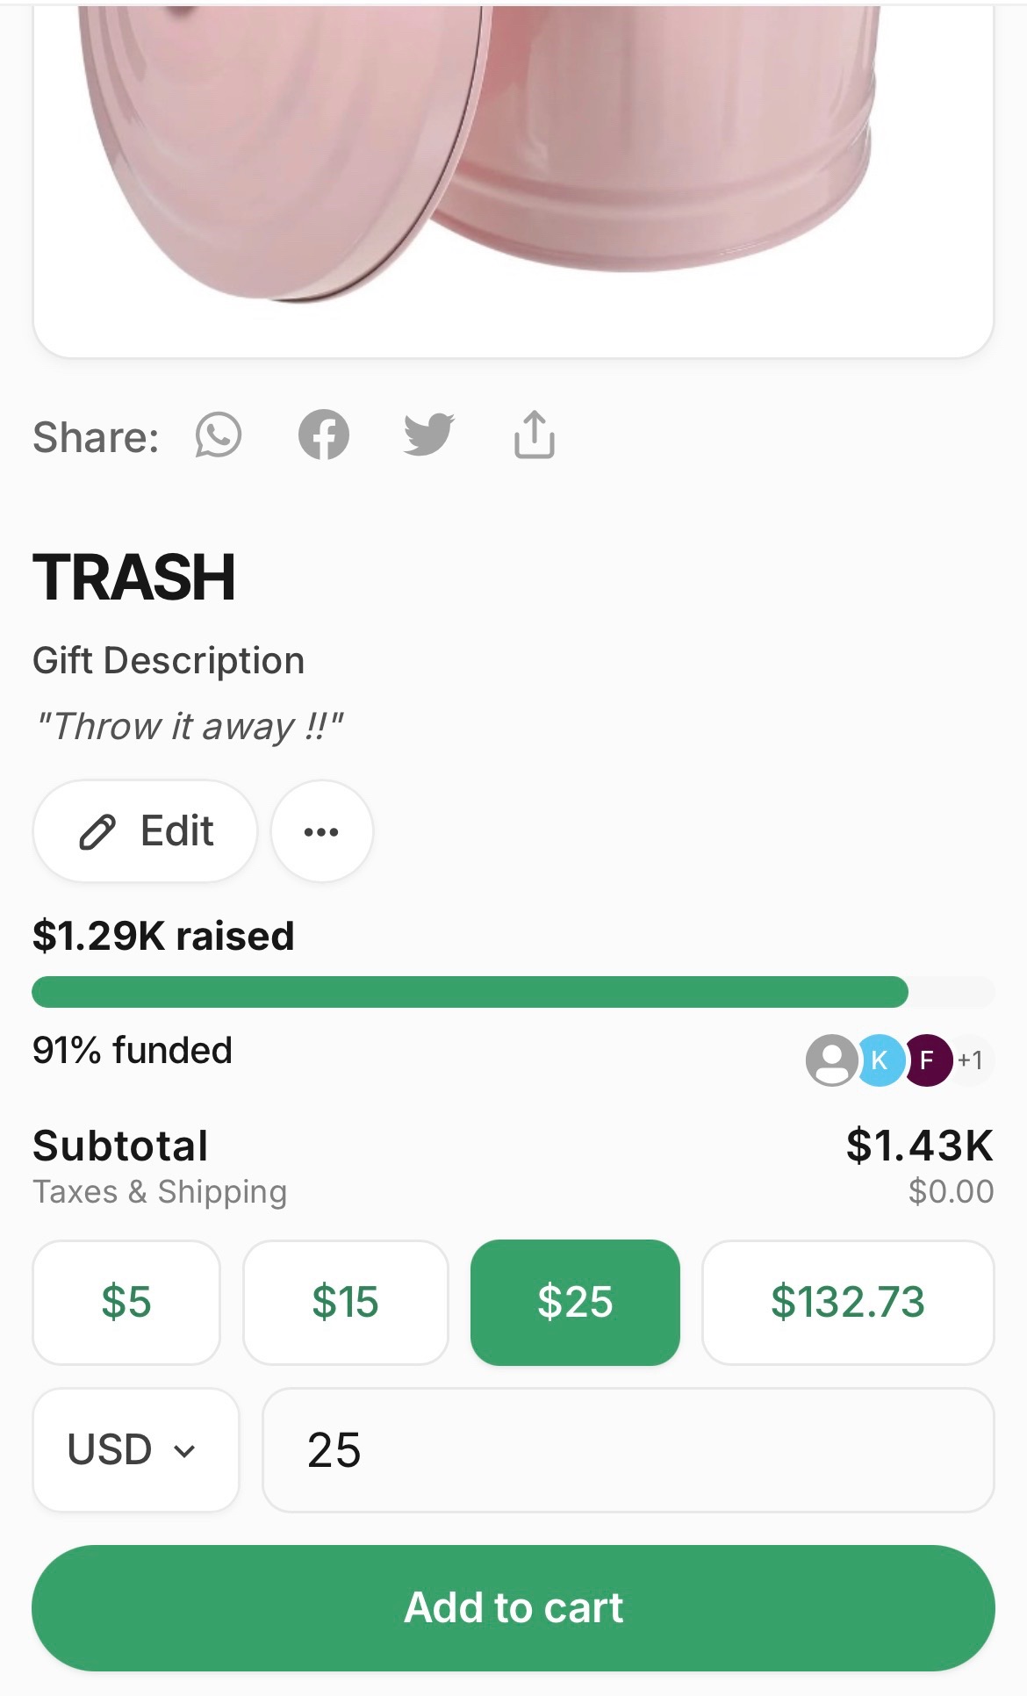The width and height of the screenshot is (1027, 1696).
Task: Show the +1 additional contributors
Action: (971, 1060)
